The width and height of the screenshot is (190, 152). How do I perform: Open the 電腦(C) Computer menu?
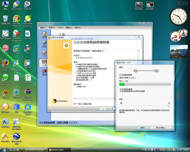[x=69, y=28]
